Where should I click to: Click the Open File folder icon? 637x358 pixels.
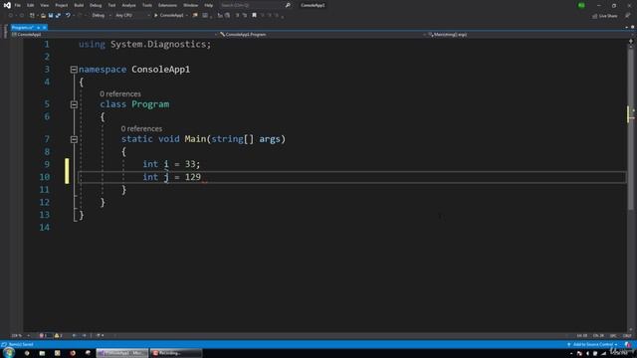tap(43, 16)
